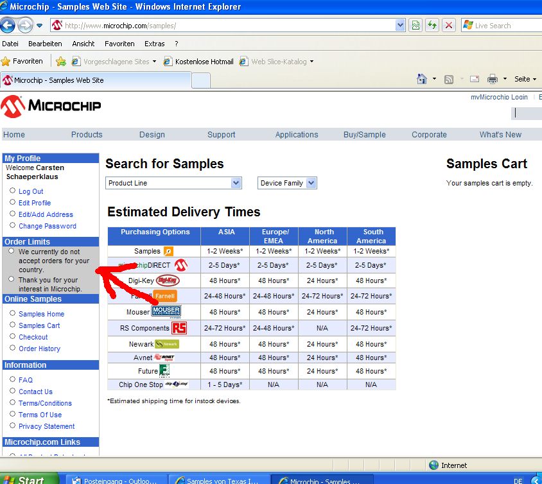
Task: Click the Live Search box
Action: pos(502,26)
